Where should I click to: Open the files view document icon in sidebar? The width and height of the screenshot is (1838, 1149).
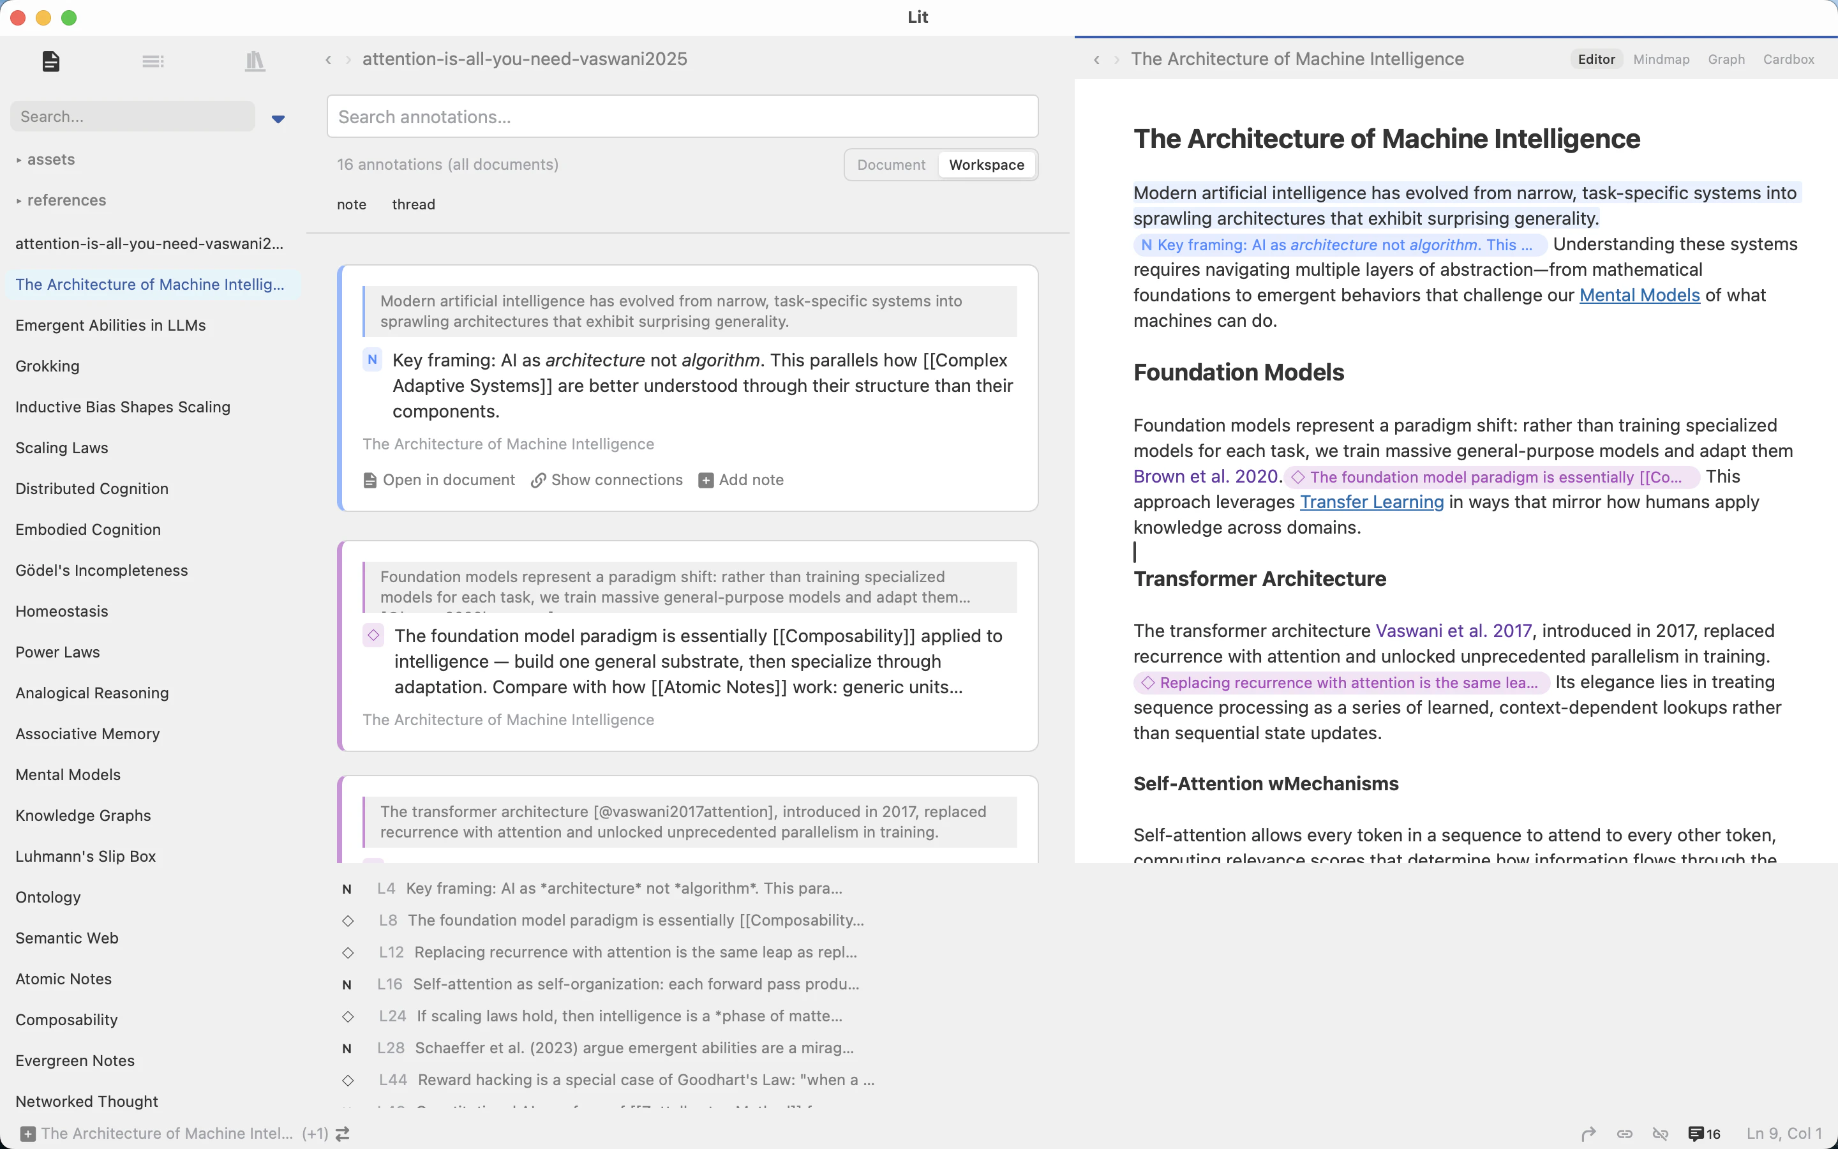(51, 61)
